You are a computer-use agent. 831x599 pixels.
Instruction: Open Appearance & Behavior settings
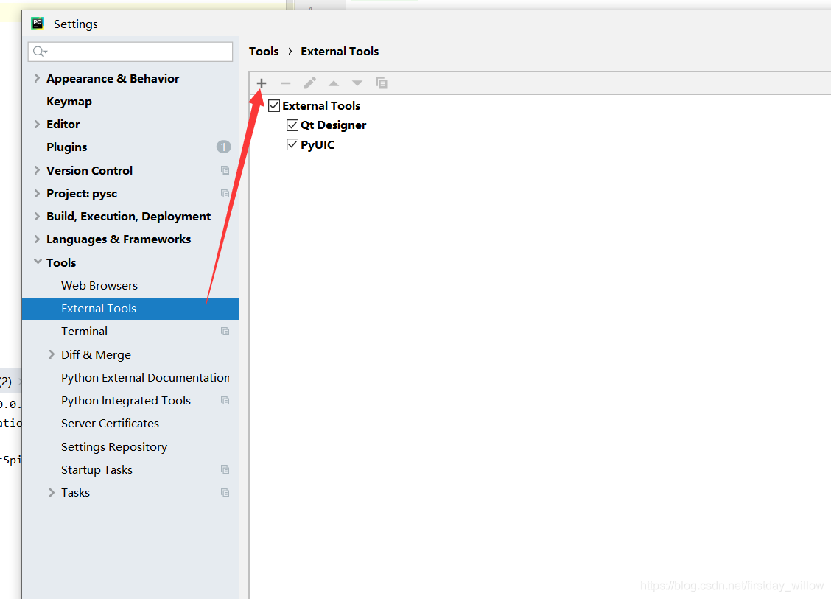tap(113, 78)
